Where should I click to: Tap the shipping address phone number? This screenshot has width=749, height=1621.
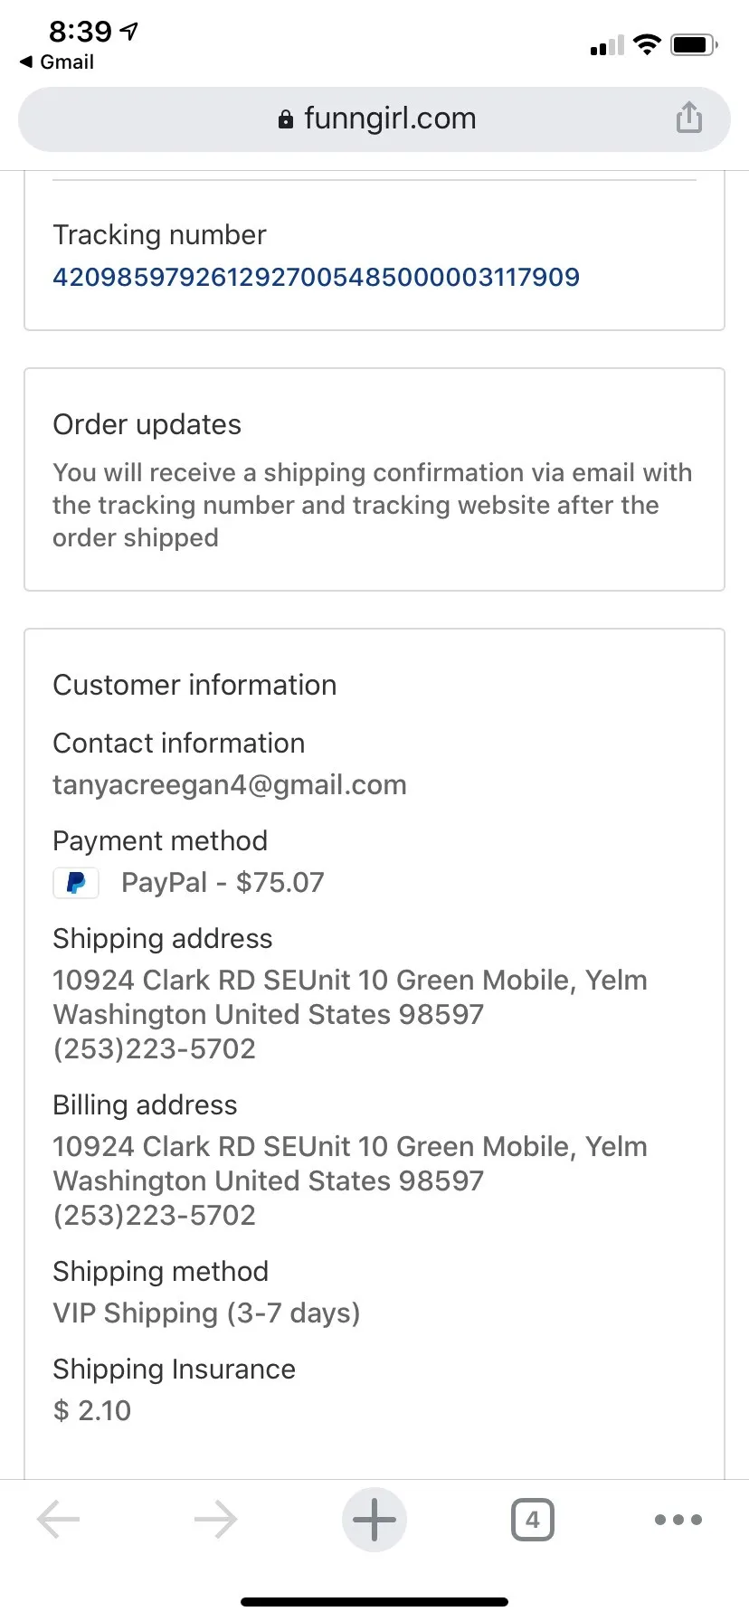point(154,1048)
